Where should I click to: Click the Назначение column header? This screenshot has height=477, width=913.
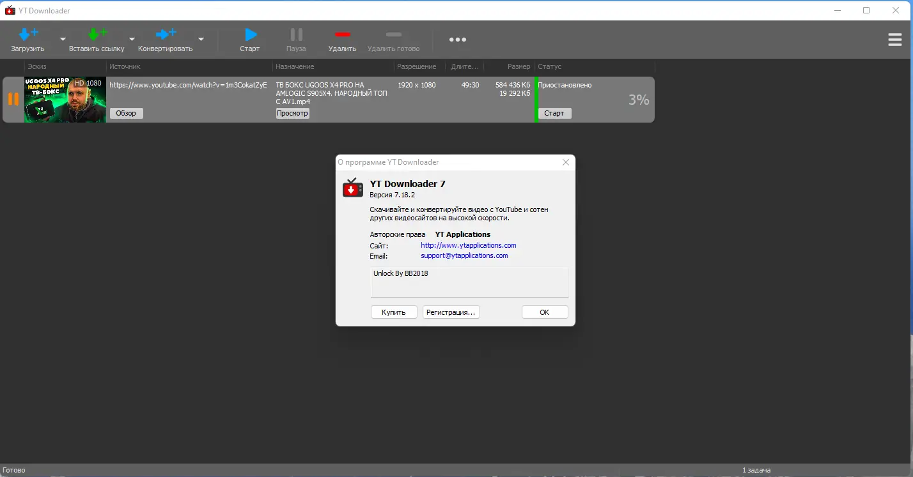(x=295, y=66)
